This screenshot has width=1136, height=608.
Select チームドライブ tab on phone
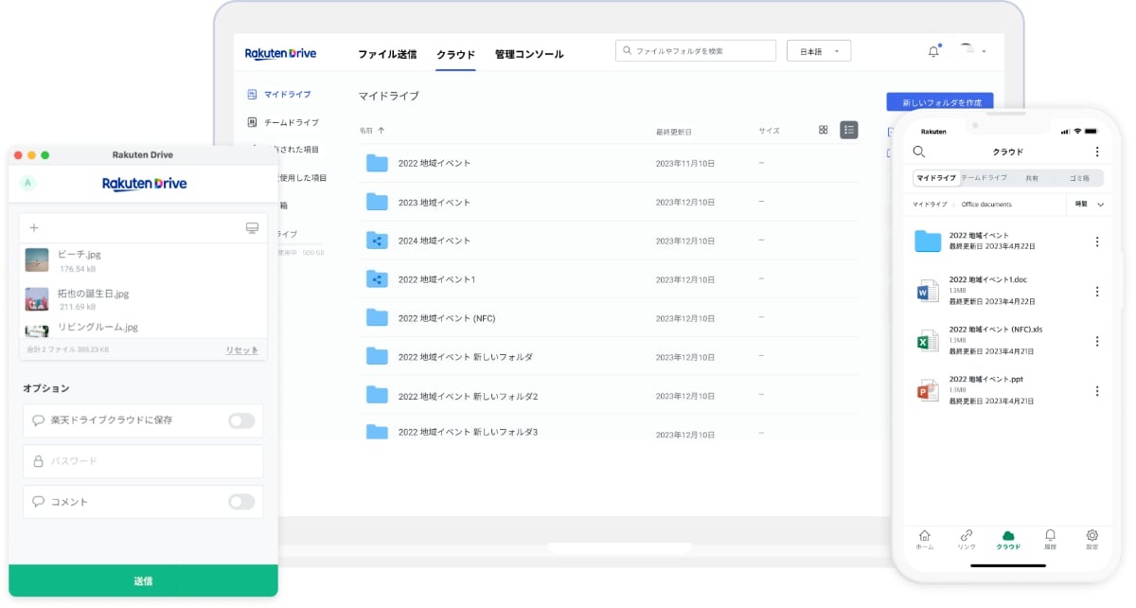click(985, 178)
